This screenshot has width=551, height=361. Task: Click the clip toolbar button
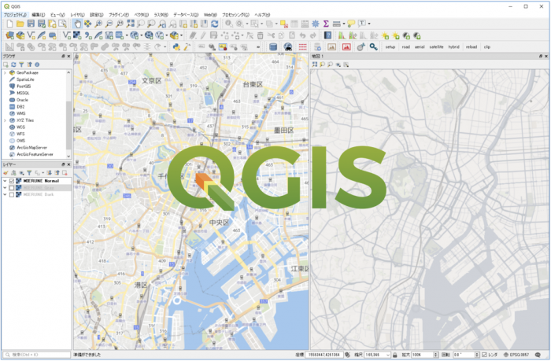coord(486,47)
